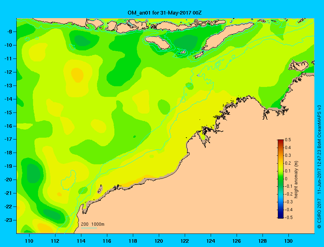Image resolution: width=324 pixels, height=247 pixels.
Task: Click longitude label 114 on the axis
Action: (x=81, y=241)
